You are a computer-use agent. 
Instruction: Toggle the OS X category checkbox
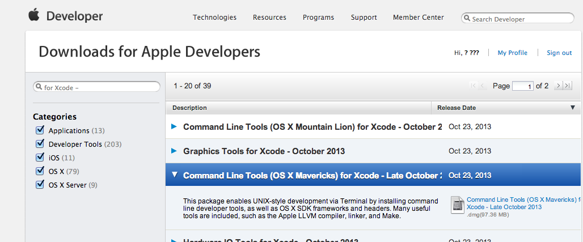tap(40, 171)
